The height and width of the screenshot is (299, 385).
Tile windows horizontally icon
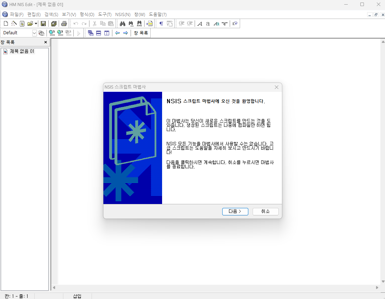pyautogui.click(x=99, y=33)
